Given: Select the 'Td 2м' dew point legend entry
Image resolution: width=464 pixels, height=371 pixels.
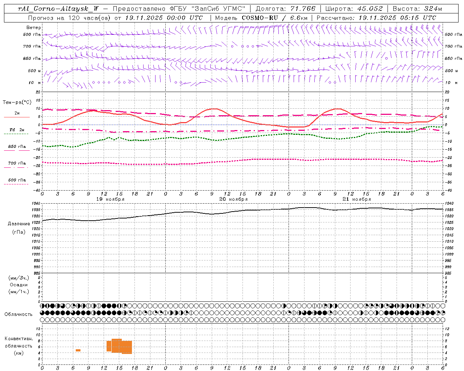Looking at the screenshot, I should click(17, 130).
